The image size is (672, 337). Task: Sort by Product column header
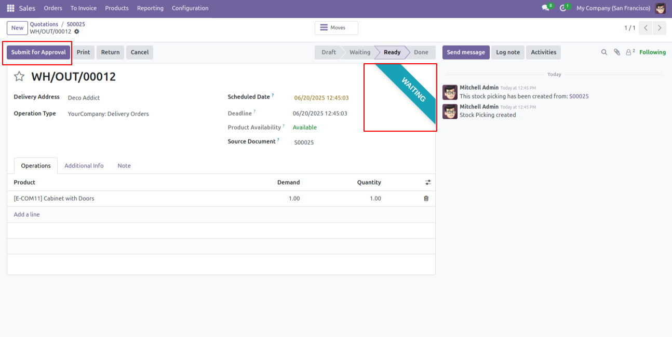pyautogui.click(x=24, y=182)
